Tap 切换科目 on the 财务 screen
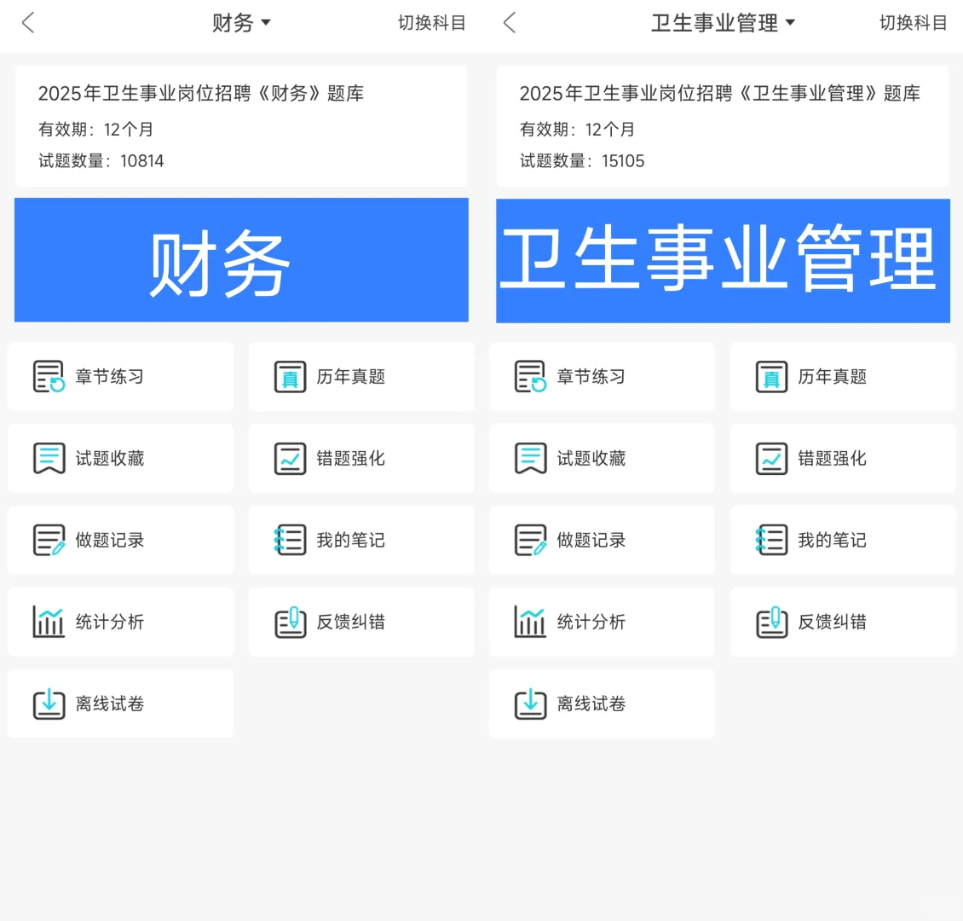This screenshot has height=921, width=963. 432,23
